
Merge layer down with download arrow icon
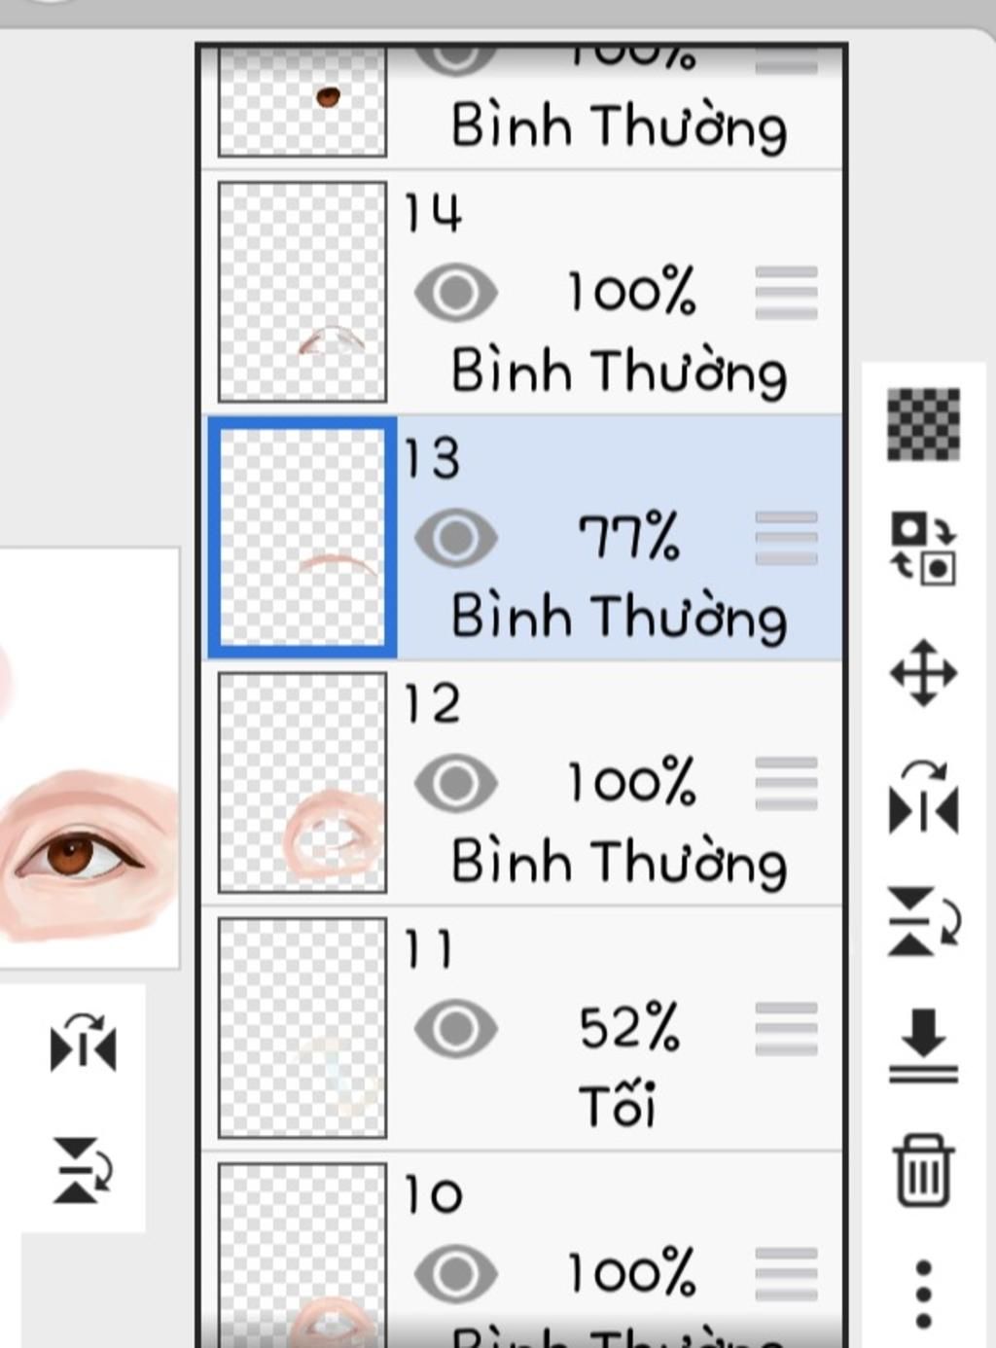click(x=923, y=1046)
